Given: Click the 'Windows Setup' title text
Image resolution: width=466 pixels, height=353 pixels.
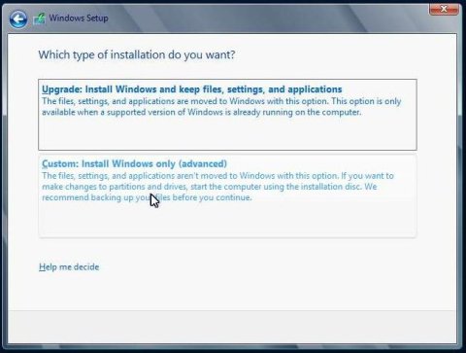Looking at the screenshot, I should pos(79,18).
